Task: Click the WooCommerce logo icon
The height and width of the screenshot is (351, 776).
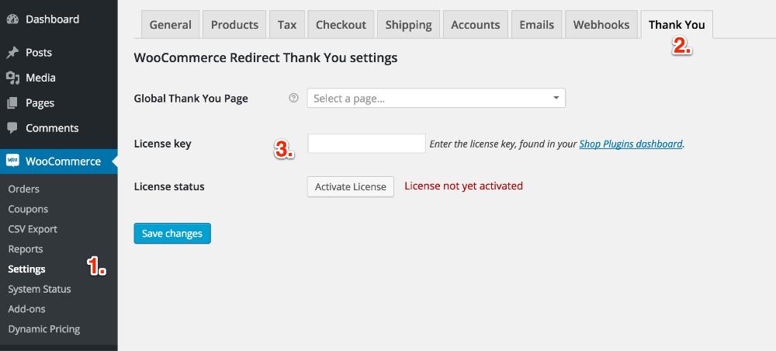Action: 12,162
